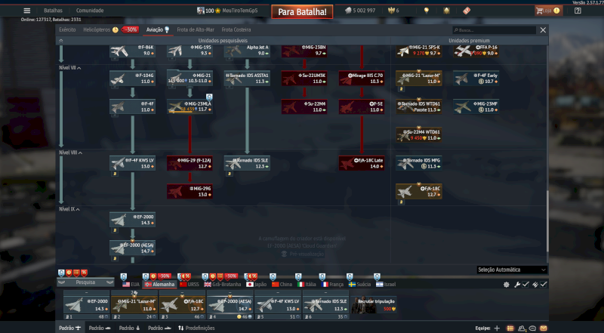604x333 pixels.
Task: Add squad member with the plus icon
Action: [497, 328]
